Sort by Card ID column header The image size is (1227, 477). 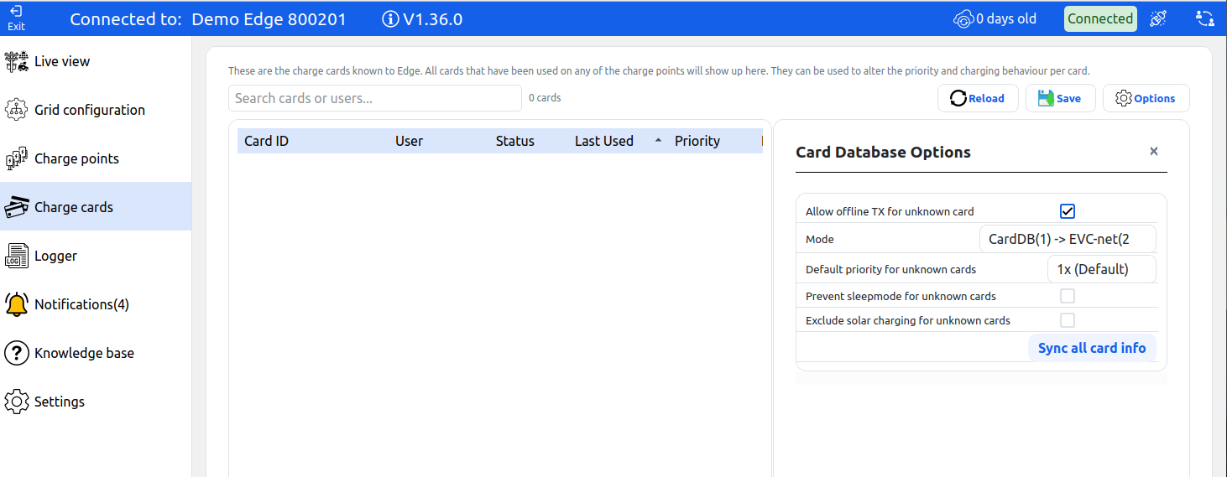266,141
